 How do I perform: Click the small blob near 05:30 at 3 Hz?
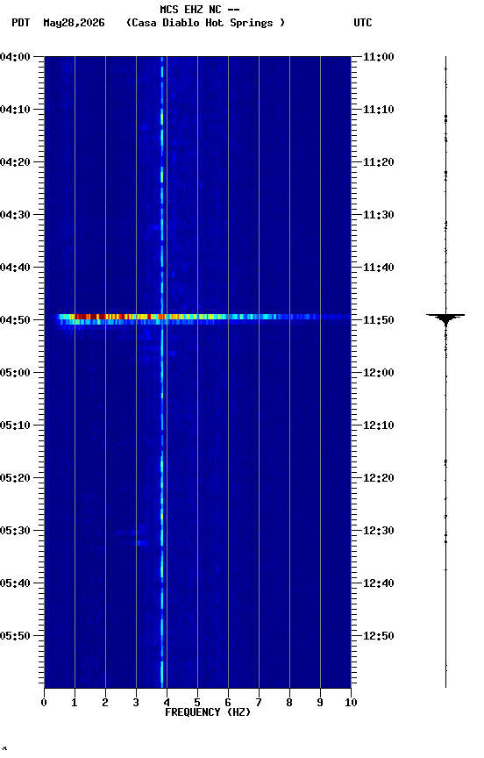tap(140, 543)
